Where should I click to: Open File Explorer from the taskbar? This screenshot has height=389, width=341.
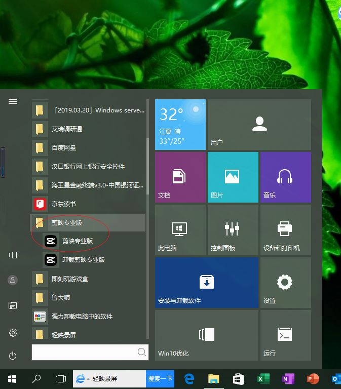pos(213,379)
